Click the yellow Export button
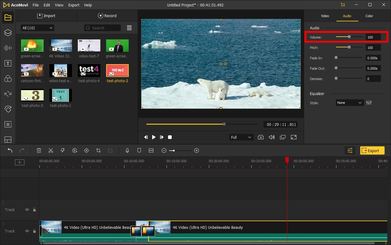The width and height of the screenshot is (391, 245). (x=372, y=150)
